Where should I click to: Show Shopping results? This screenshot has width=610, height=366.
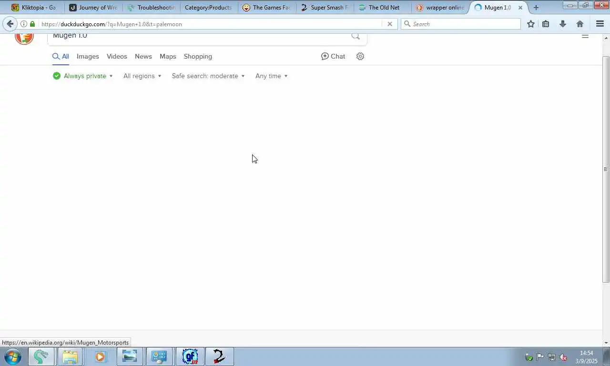click(x=198, y=56)
